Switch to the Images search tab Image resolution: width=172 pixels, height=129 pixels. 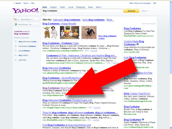point(53,7)
